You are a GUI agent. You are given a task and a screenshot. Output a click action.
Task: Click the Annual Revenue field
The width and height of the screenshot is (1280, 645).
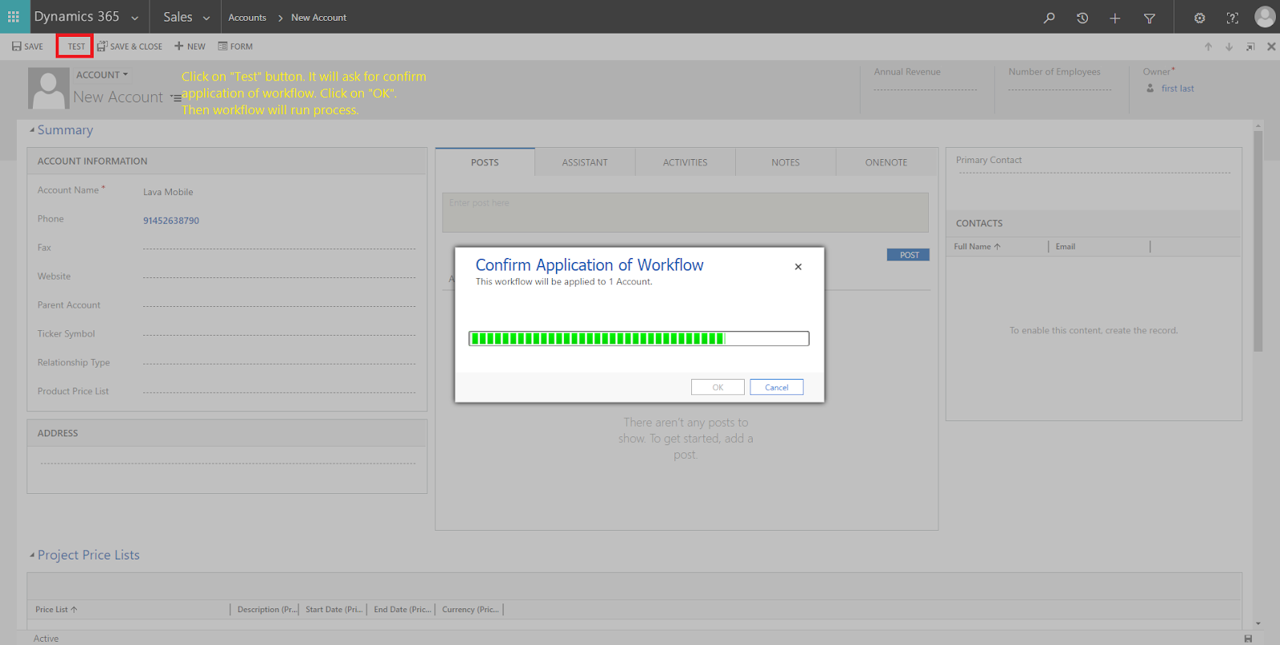pyautogui.click(x=926, y=89)
